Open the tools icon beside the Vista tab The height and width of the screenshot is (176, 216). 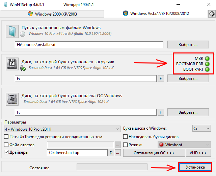(x=212, y=14)
